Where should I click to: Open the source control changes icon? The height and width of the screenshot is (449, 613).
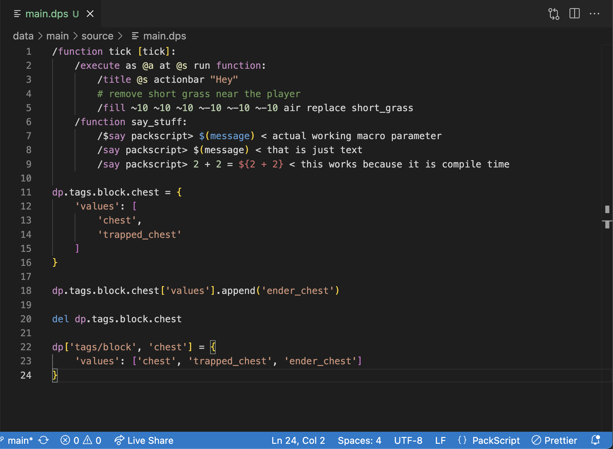point(554,14)
